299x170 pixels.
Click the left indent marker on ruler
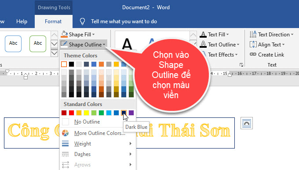(x=26, y=76)
